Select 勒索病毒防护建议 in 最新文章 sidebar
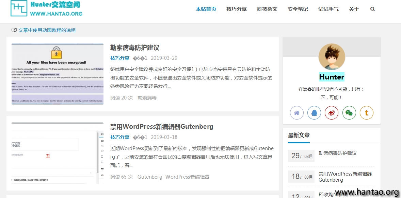Screen dimensions: 401x198 pos(337,153)
